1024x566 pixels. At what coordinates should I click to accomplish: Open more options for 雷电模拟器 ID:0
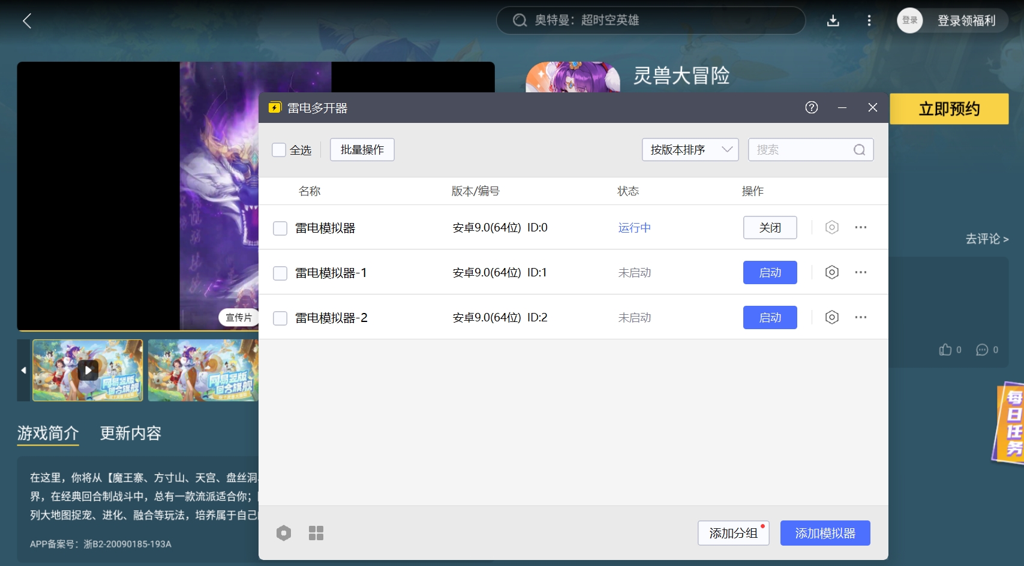click(x=861, y=227)
